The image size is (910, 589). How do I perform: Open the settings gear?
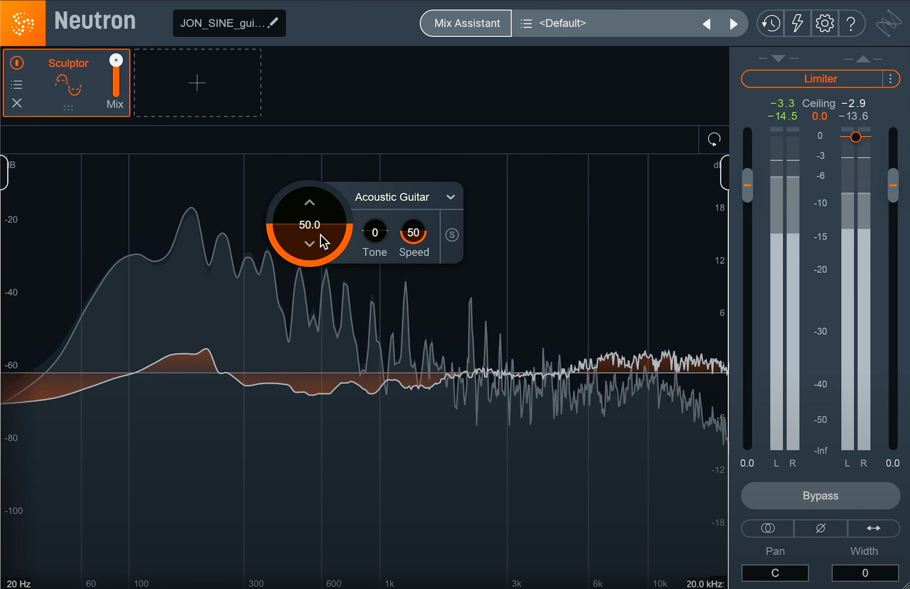[824, 23]
